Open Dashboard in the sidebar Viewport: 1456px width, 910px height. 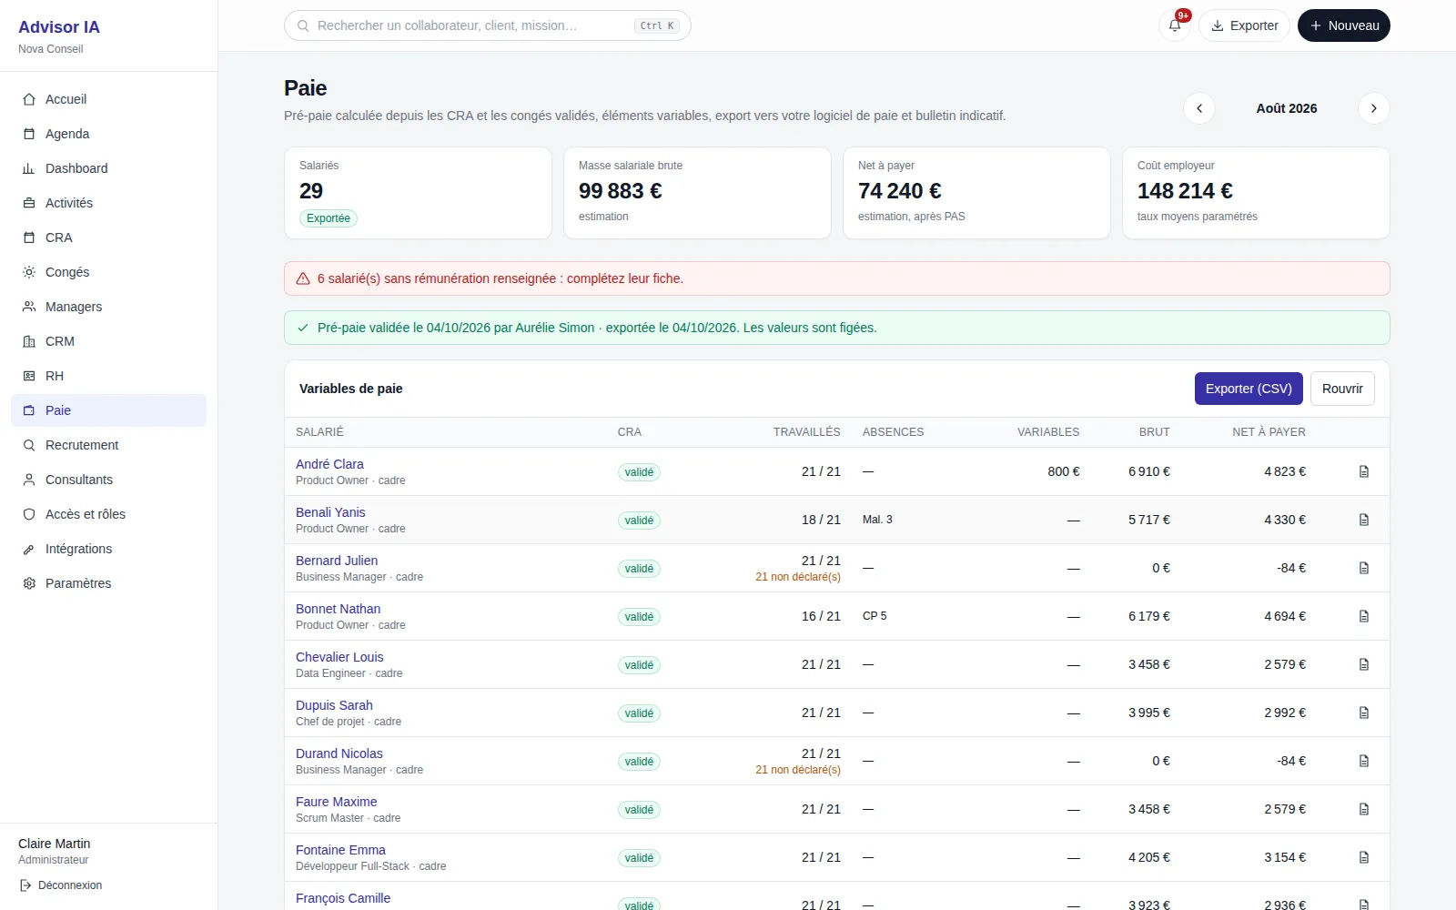click(108, 168)
